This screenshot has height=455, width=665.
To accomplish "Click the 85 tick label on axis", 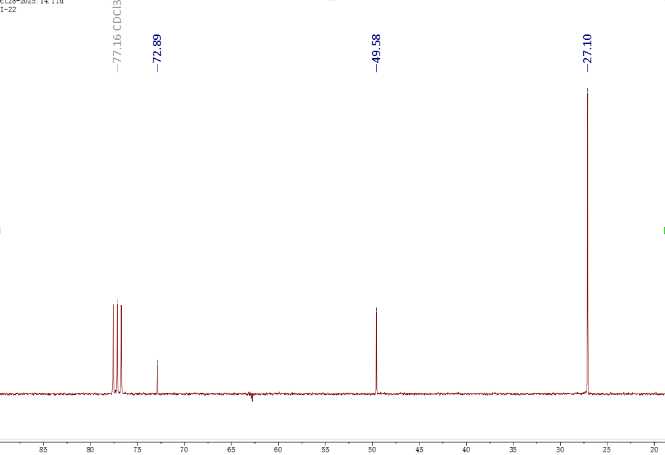I will pyautogui.click(x=43, y=449).
